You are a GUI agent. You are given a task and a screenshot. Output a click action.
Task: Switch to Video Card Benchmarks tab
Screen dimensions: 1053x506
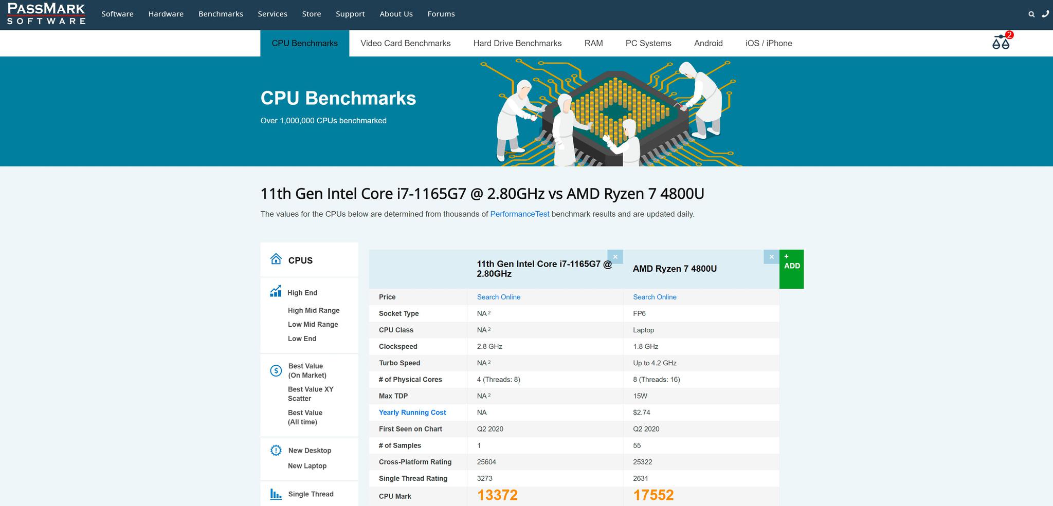coord(405,43)
